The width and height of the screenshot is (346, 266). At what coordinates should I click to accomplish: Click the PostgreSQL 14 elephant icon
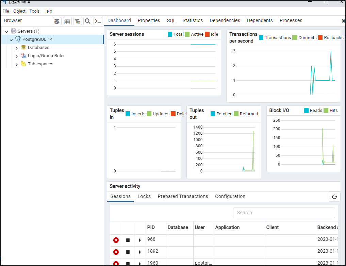tap(18, 39)
